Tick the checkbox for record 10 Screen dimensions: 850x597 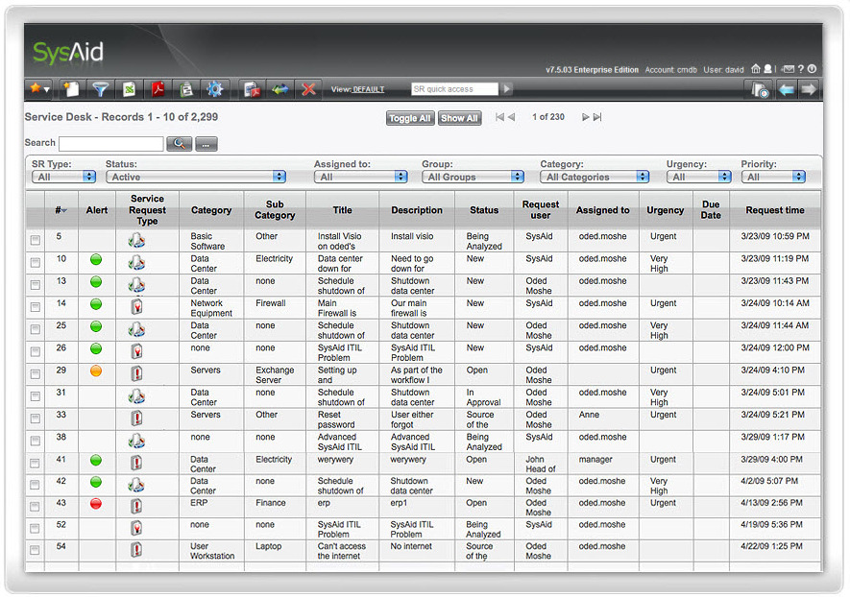36,263
